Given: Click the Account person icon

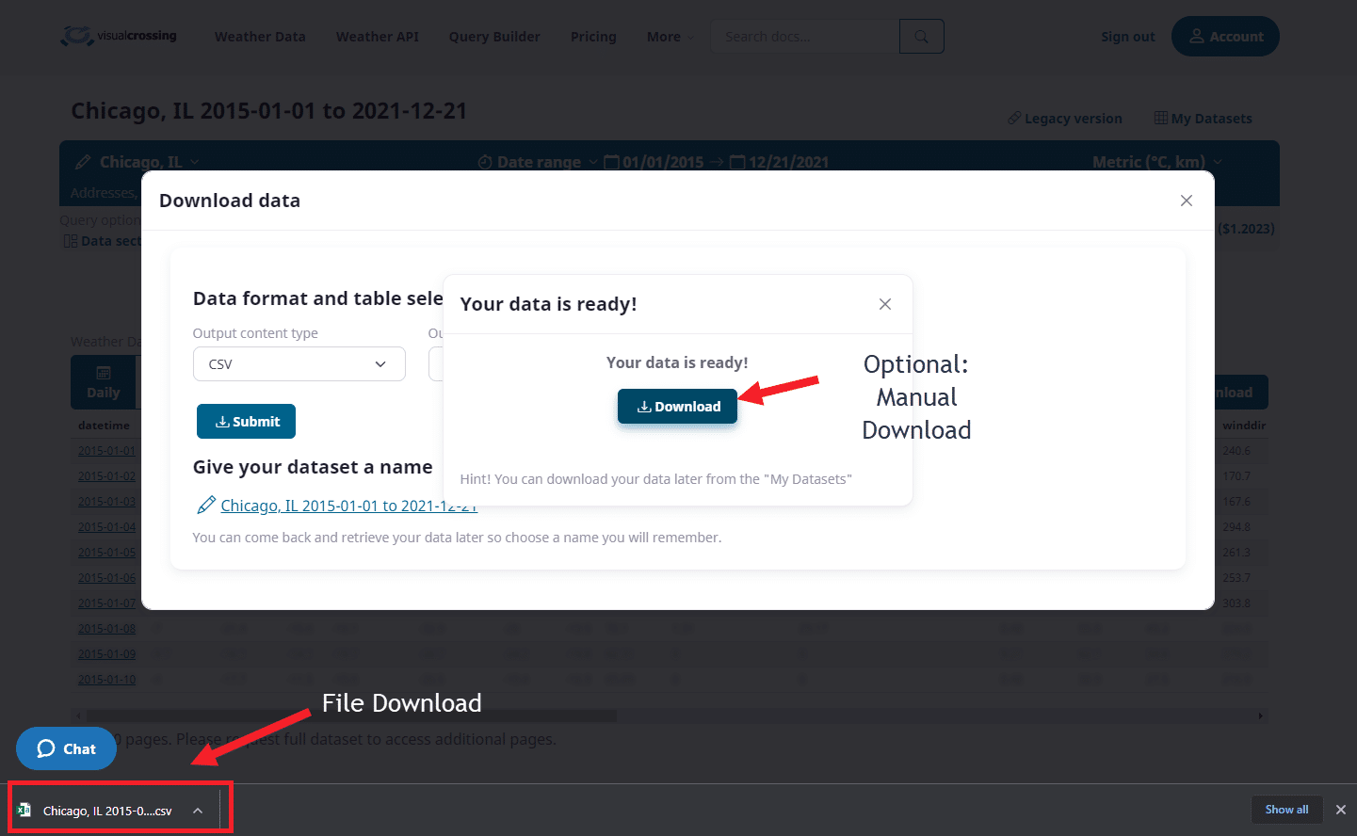Looking at the screenshot, I should (x=1196, y=36).
